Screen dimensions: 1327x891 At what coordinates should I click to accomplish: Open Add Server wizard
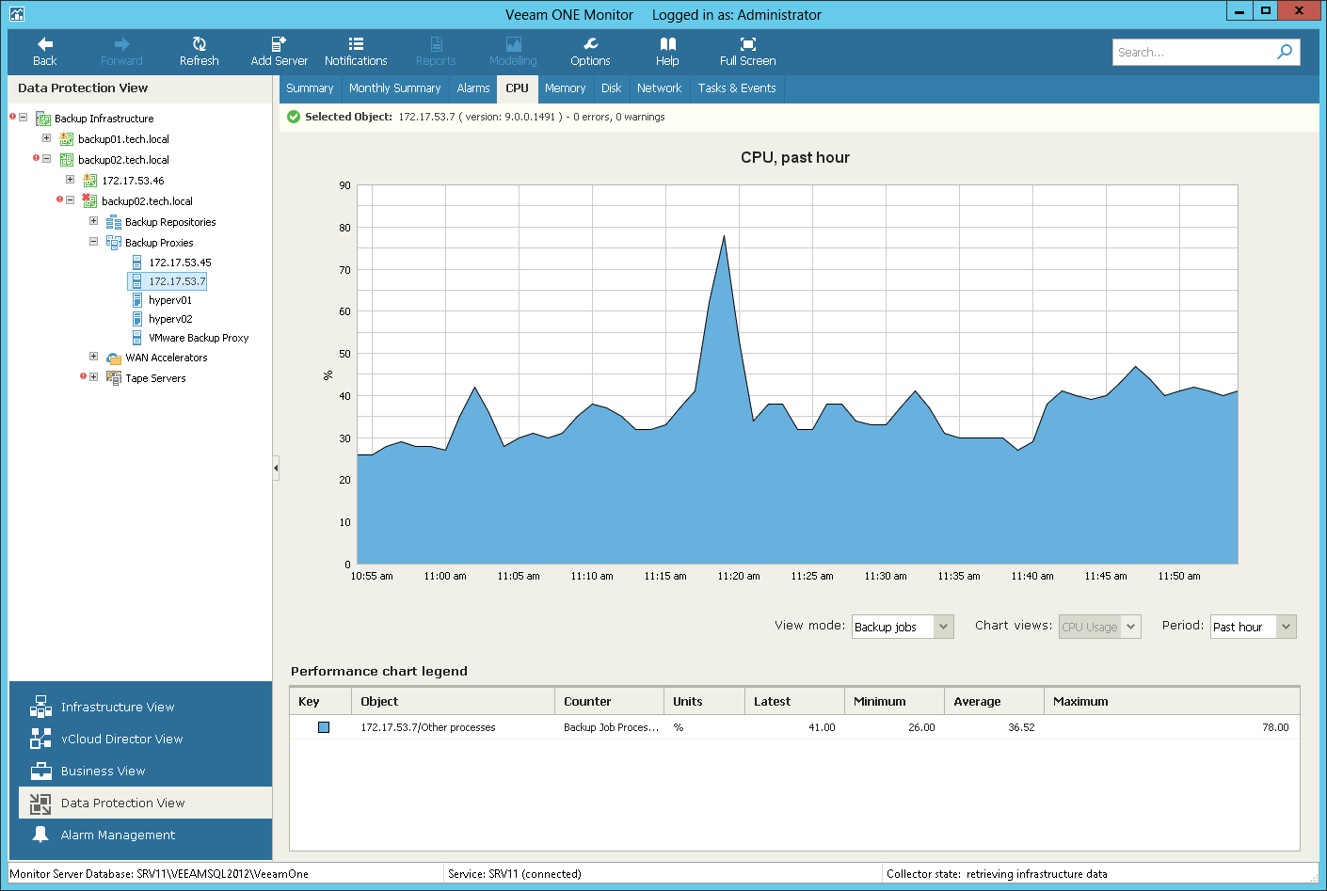pyautogui.click(x=279, y=52)
